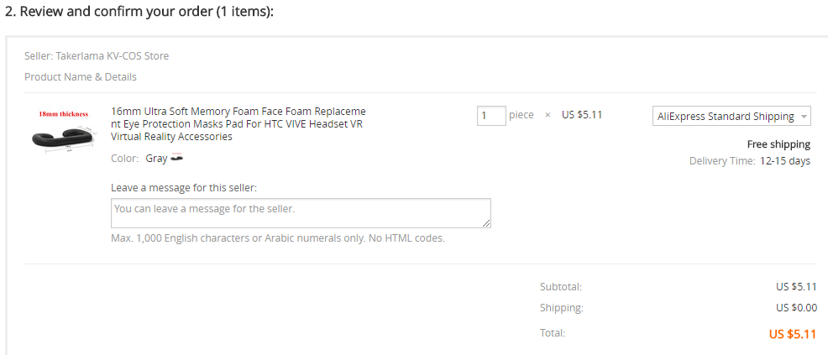Open the 16mm Ultra Soft Memory Foam title
This screenshot has width=828, height=355.
point(238,124)
